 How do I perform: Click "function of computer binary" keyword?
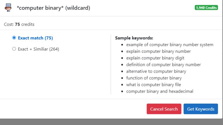[x=154, y=78]
